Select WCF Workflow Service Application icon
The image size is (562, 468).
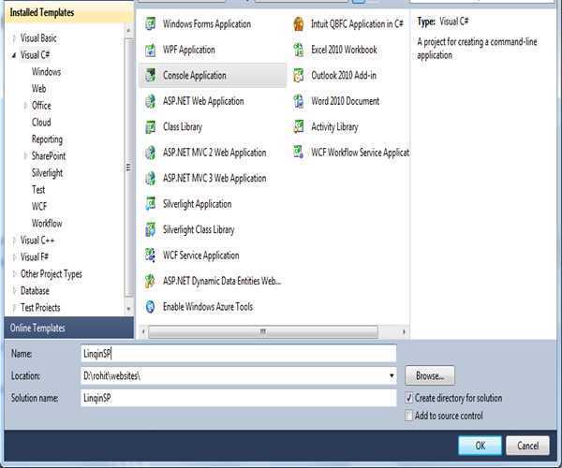[299, 153]
